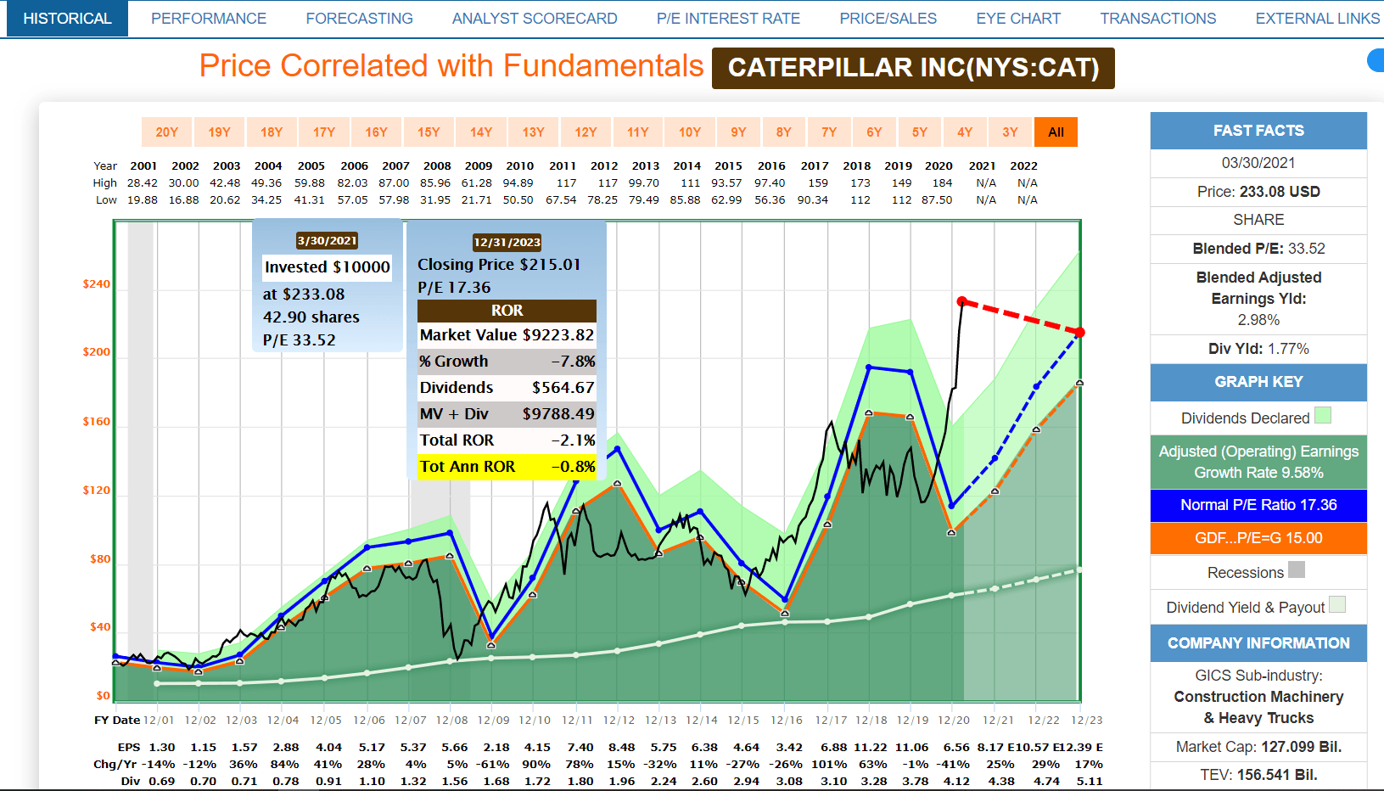The width and height of the screenshot is (1384, 791).
Task: Toggle the Dividends Declared legend swatch
Action: (1323, 415)
